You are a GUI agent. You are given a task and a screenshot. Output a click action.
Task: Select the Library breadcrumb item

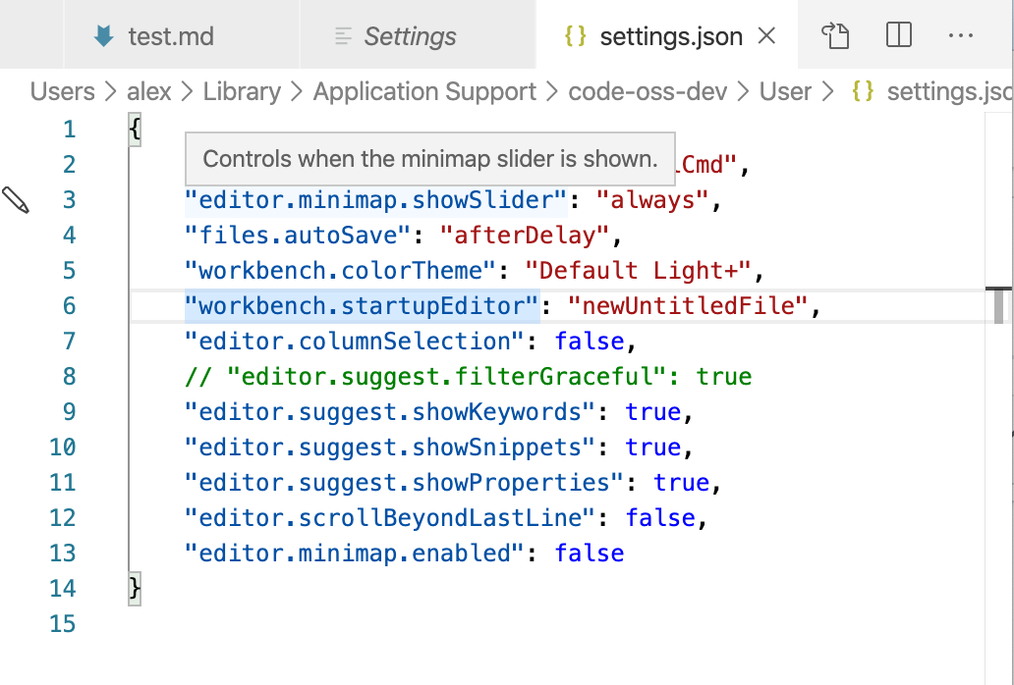click(242, 91)
